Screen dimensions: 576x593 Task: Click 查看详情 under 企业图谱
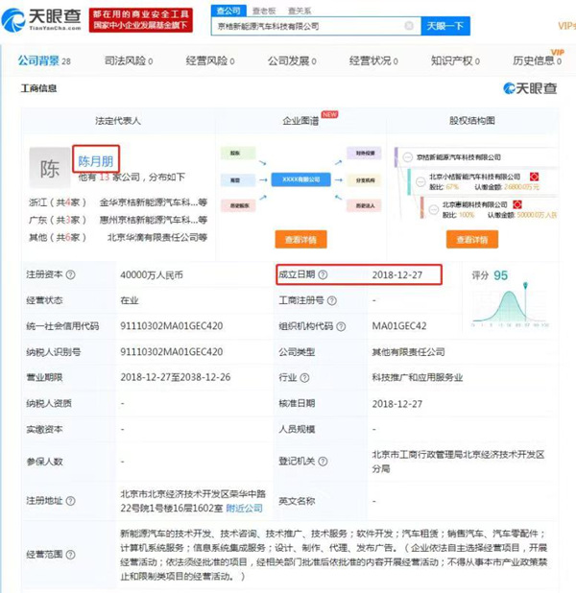pos(300,239)
